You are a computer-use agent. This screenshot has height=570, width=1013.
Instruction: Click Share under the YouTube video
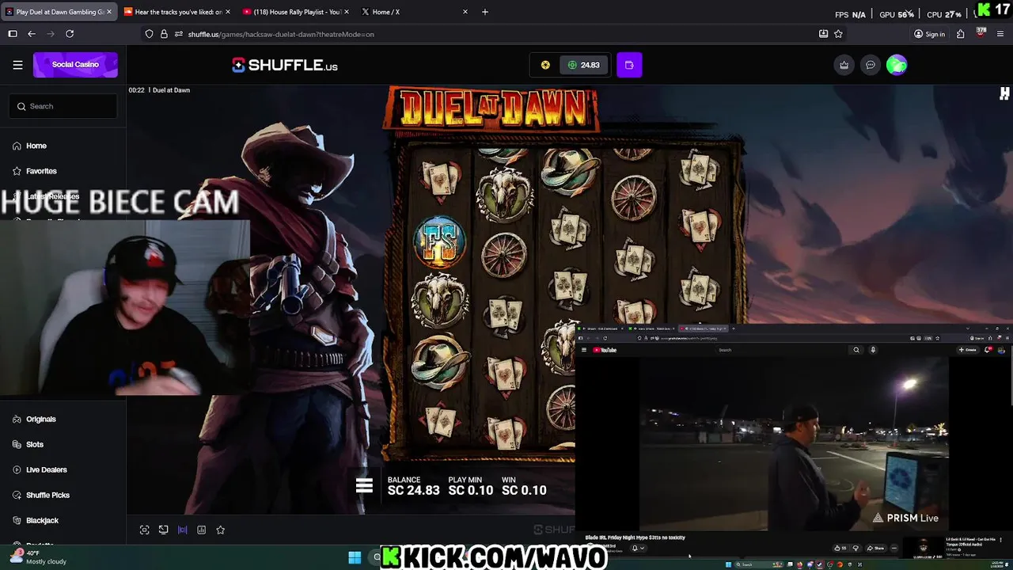point(876,548)
